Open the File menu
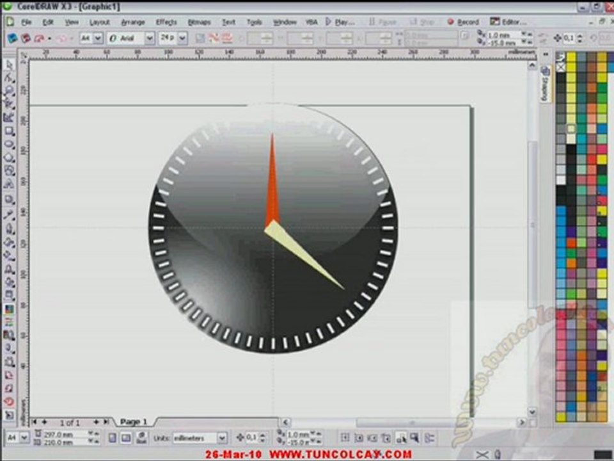This screenshot has width=614, height=461. pos(26,22)
